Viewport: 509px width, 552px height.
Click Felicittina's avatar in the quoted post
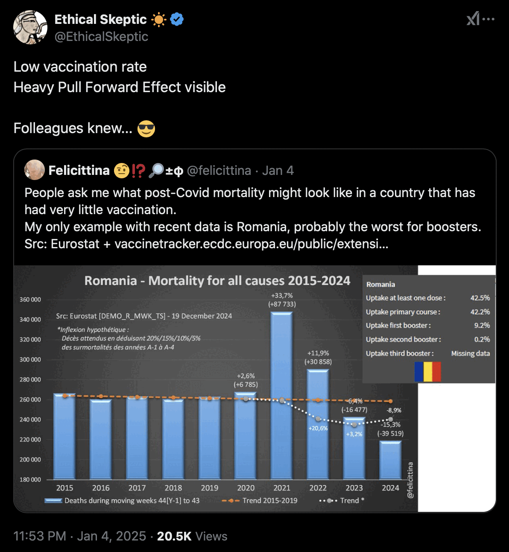pyautogui.click(x=35, y=170)
